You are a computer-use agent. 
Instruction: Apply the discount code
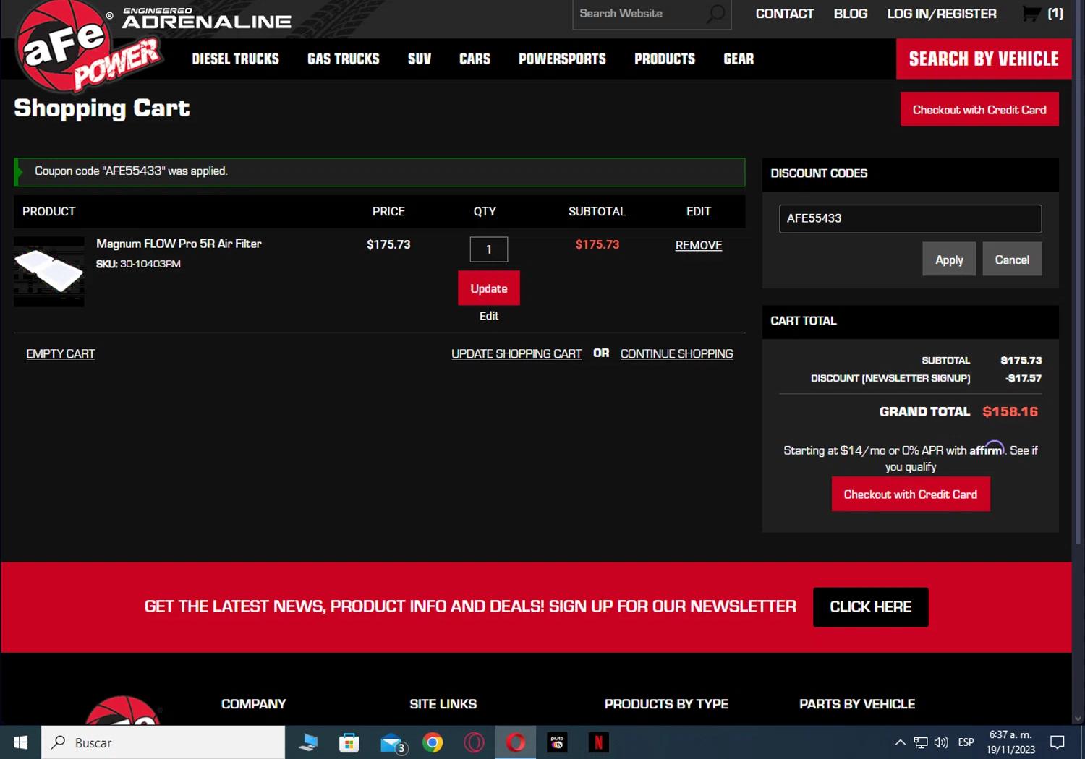pos(949,260)
